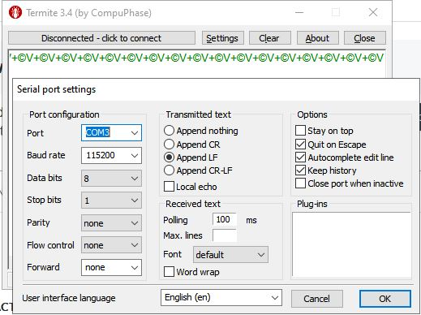
Task: Expand the Data bits dropdown
Action: 111,179
